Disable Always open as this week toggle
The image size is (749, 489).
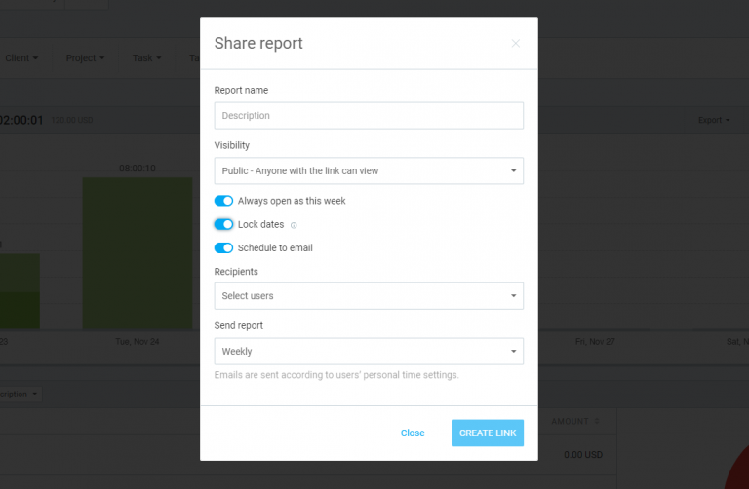point(223,201)
